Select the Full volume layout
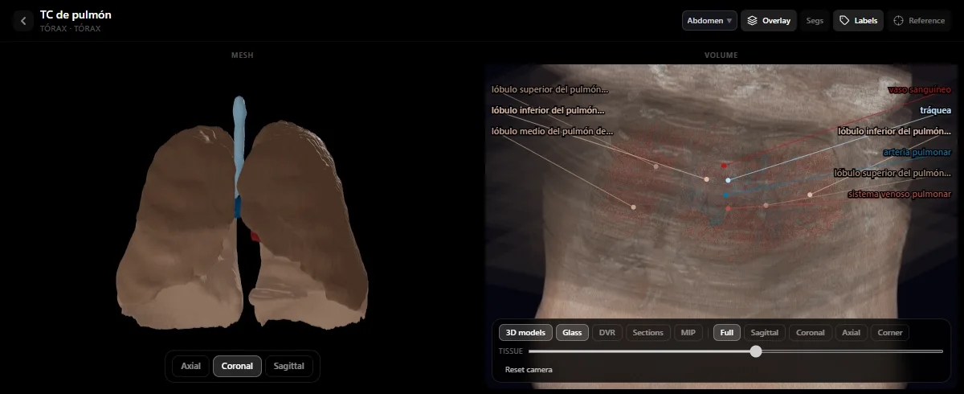964x394 pixels. pos(726,332)
